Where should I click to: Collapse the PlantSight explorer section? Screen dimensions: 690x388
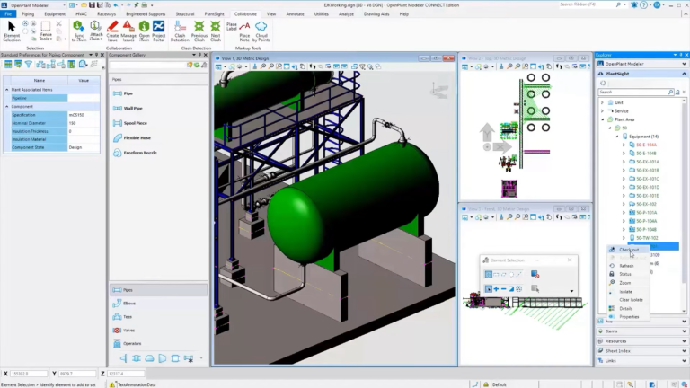(x=684, y=74)
